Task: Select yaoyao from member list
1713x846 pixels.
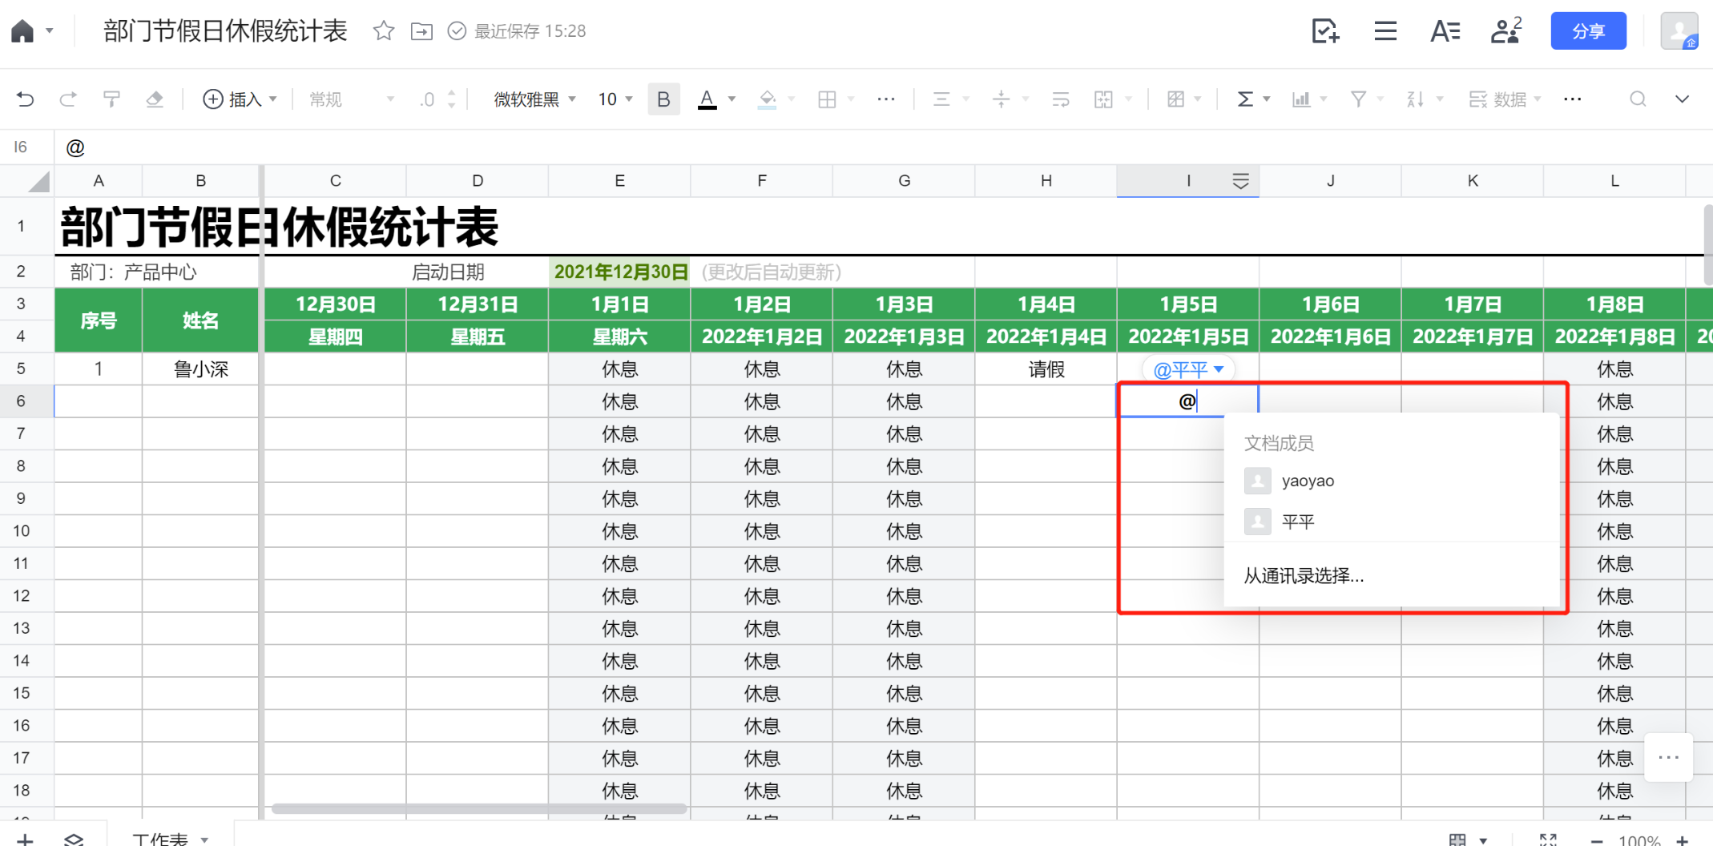Action: point(1308,481)
